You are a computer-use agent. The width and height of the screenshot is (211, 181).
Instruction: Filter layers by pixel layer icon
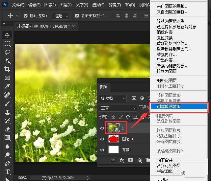(x=134, y=98)
